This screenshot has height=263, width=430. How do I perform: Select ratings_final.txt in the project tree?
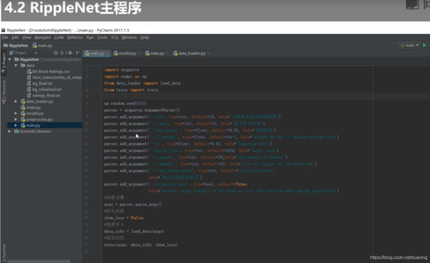pyautogui.click(x=46, y=95)
